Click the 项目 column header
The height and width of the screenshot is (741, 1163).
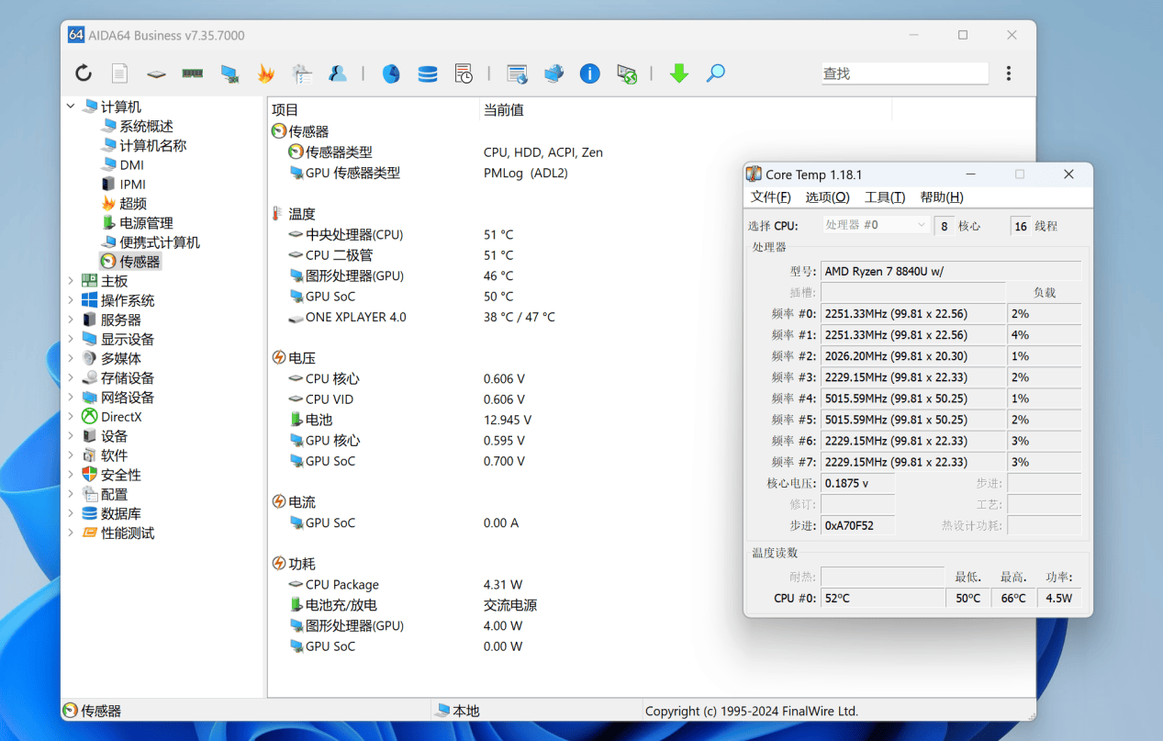point(374,110)
